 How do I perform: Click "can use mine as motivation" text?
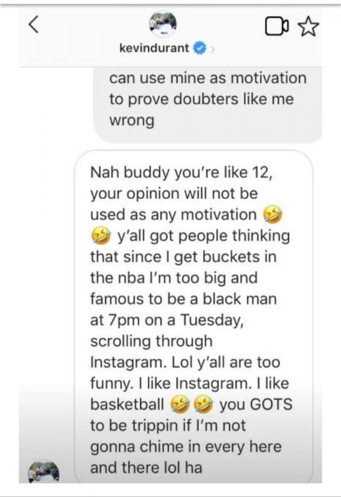(208, 78)
